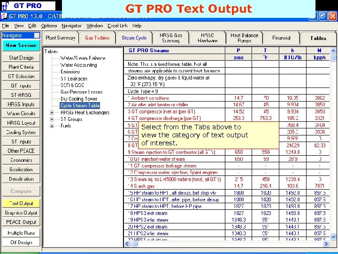Open GT Inputs in the navigator
The image size is (338, 254).
[21, 86]
